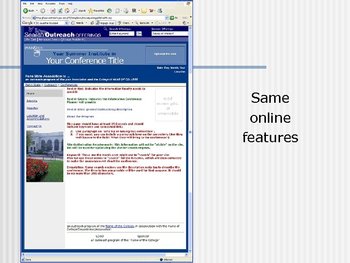This screenshot has height=263, width=350.
Task: Click the green Go arrow button
Action: pos(172,18)
